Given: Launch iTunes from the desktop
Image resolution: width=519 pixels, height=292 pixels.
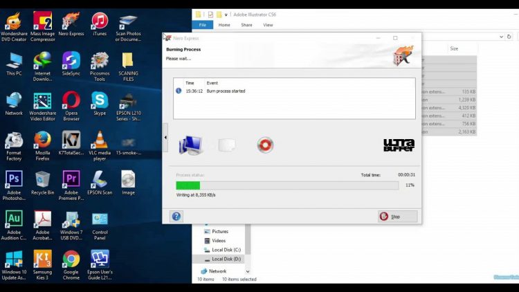Looking at the screenshot, I should [x=100, y=24].
